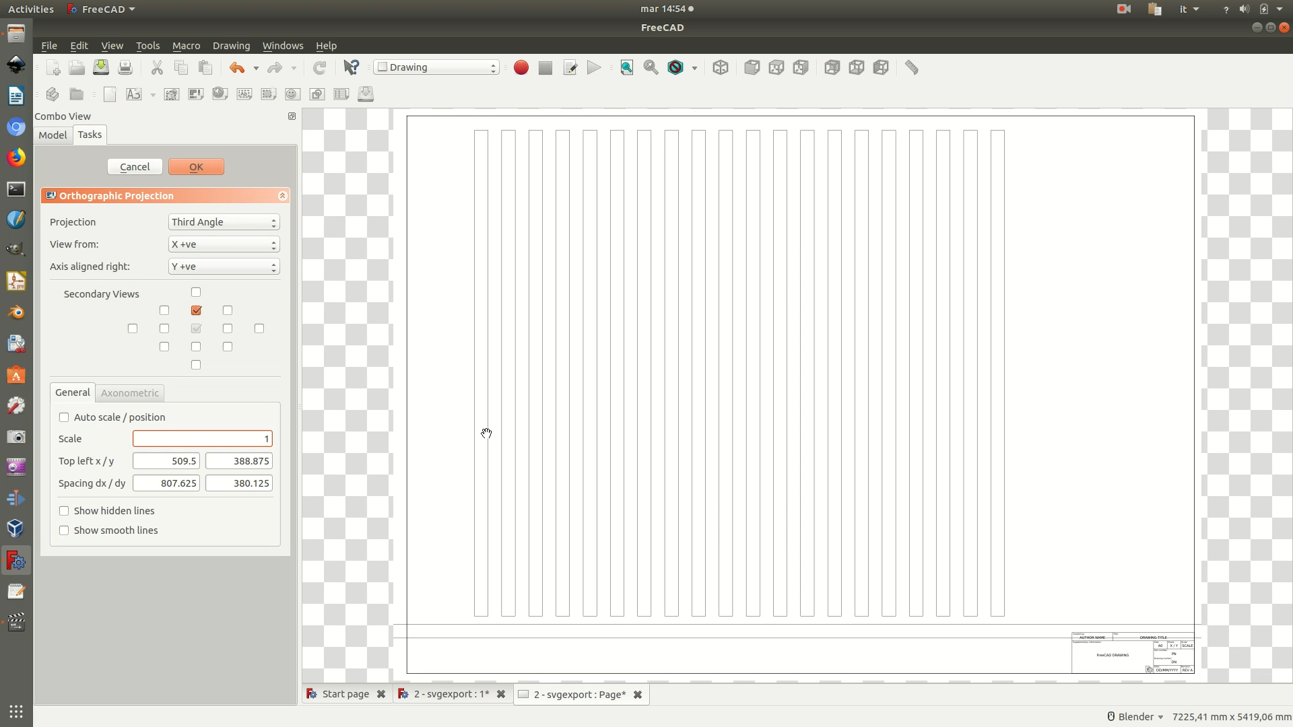Open the Macros edit icon
The width and height of the screenshot is (1293, 727).
[x=570, y=67]
